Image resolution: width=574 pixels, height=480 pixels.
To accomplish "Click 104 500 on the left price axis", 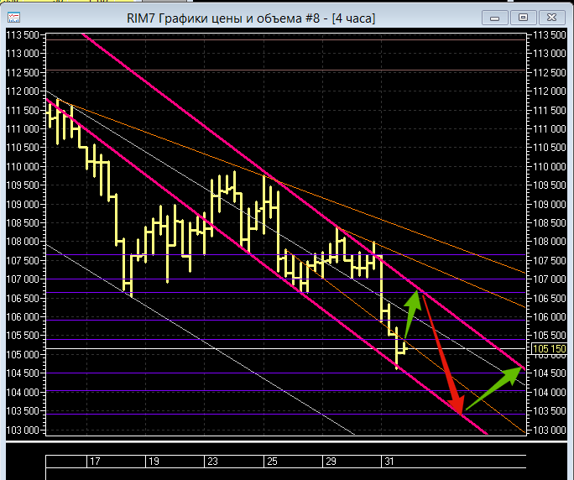I will click(x=23, y=373).
